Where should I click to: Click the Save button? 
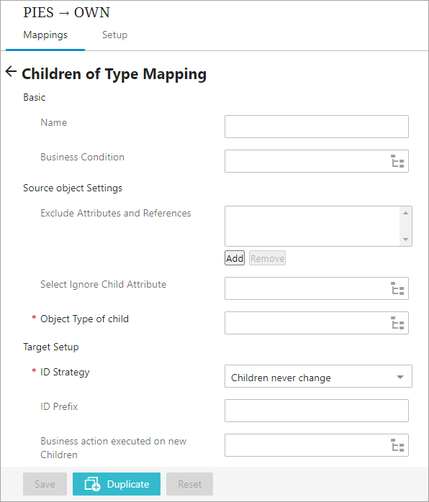(45, 484)
